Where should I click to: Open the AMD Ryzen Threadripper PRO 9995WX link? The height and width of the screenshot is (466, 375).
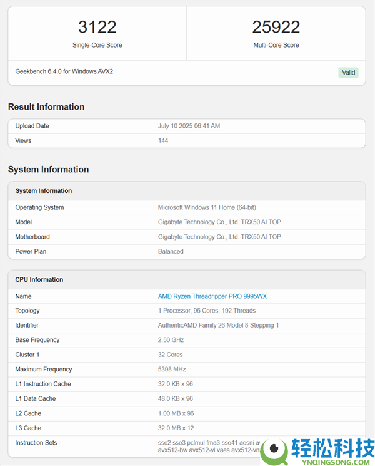point(212,296)
